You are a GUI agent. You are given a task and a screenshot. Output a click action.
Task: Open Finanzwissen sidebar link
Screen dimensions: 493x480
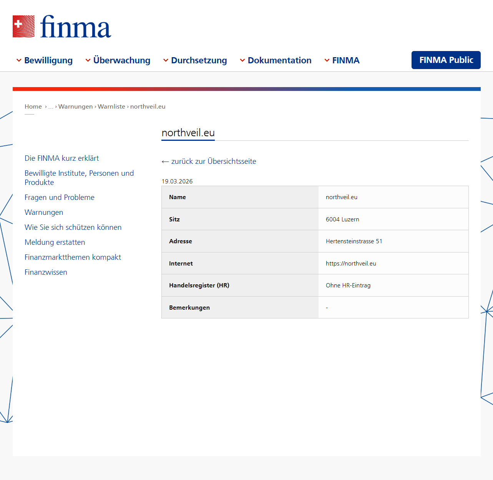click(46, 272)
